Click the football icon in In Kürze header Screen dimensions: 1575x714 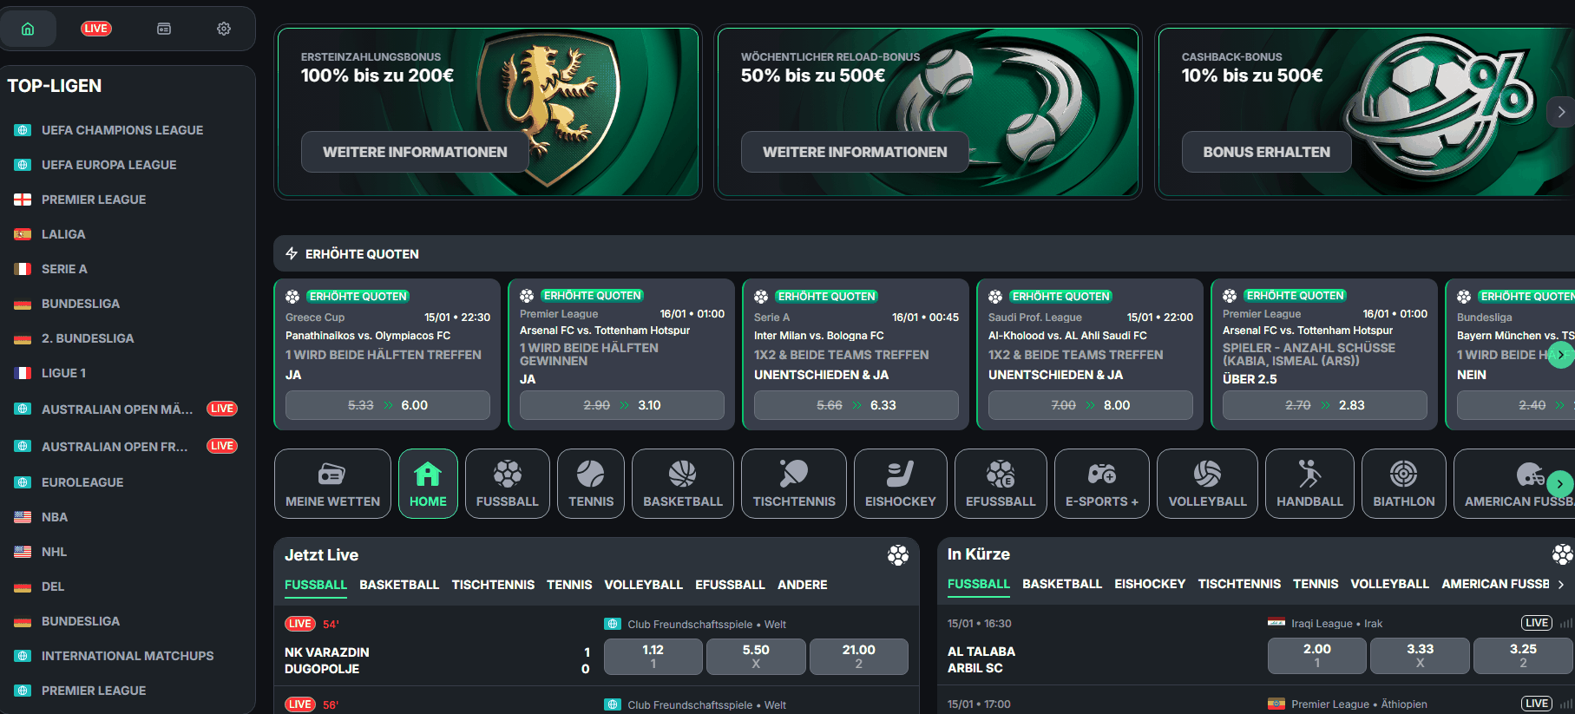[1563, 554]
